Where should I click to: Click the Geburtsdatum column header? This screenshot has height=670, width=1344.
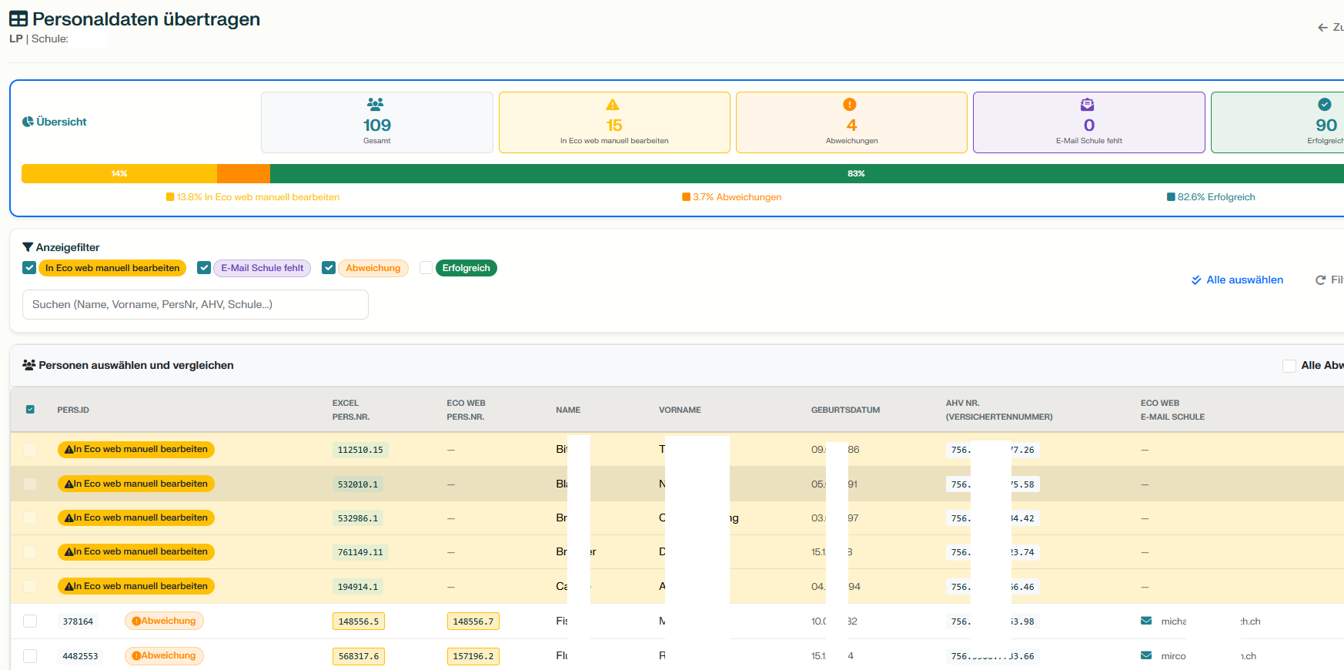pyautogui.click(x=845, y=410)
